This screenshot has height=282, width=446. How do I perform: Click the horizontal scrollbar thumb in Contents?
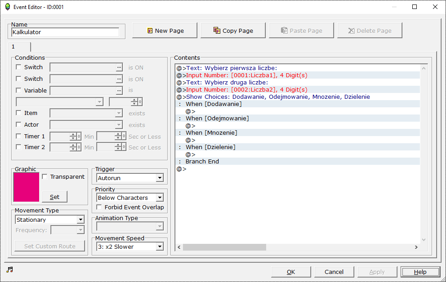(224, 247)
